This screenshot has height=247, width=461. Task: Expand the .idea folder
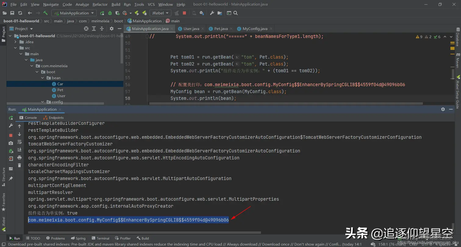coord(15,42)
